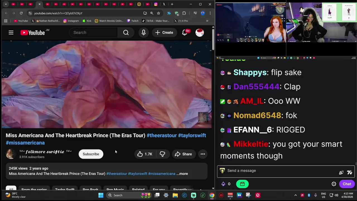357x201 pixels.
Task: Open YouTube notifications bell
Action: [x=185, y=33]
